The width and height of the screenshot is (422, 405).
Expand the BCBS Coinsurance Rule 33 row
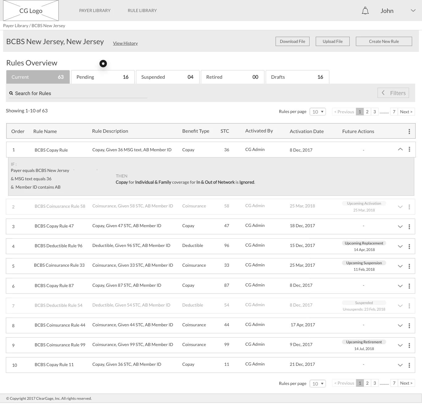pyautogui.click(x=400, y=266)
